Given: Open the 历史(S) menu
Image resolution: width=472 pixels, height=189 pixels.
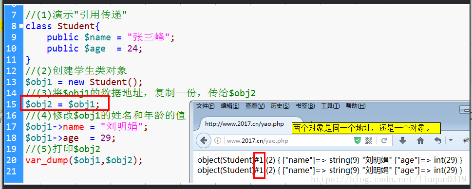Looking at the screenshot, I should (280, 106).
